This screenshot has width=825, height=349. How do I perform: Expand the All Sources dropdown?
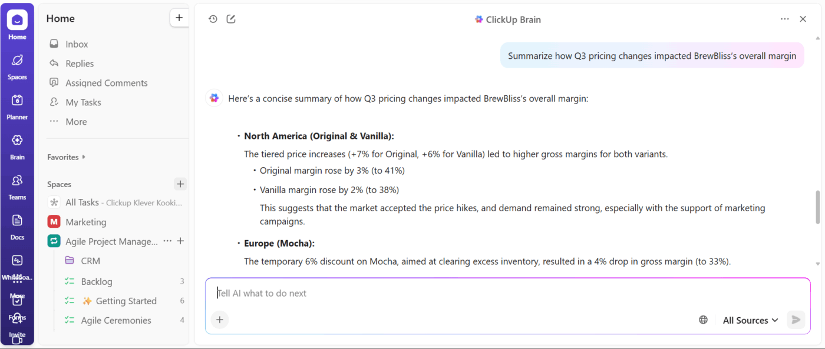(x=750, y=320)
